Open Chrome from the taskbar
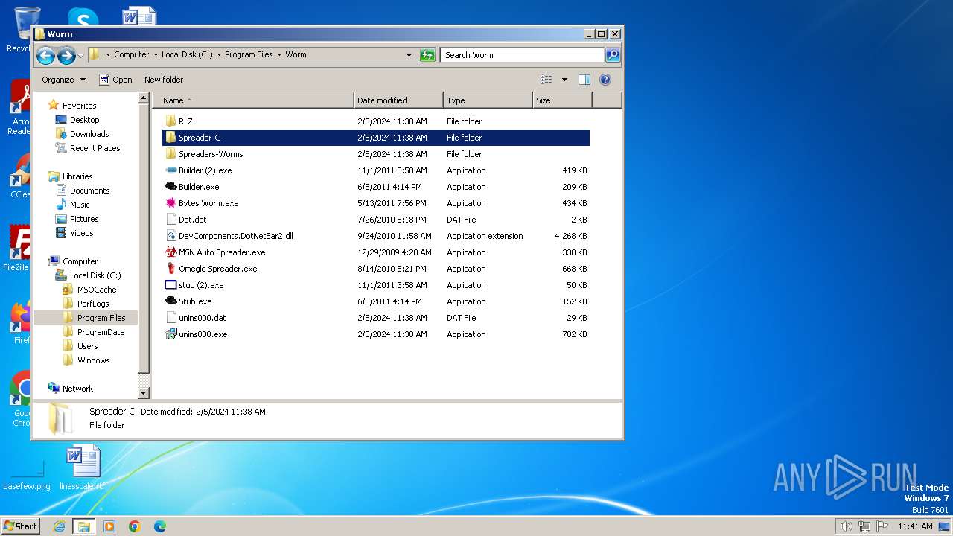 (135, 526)
